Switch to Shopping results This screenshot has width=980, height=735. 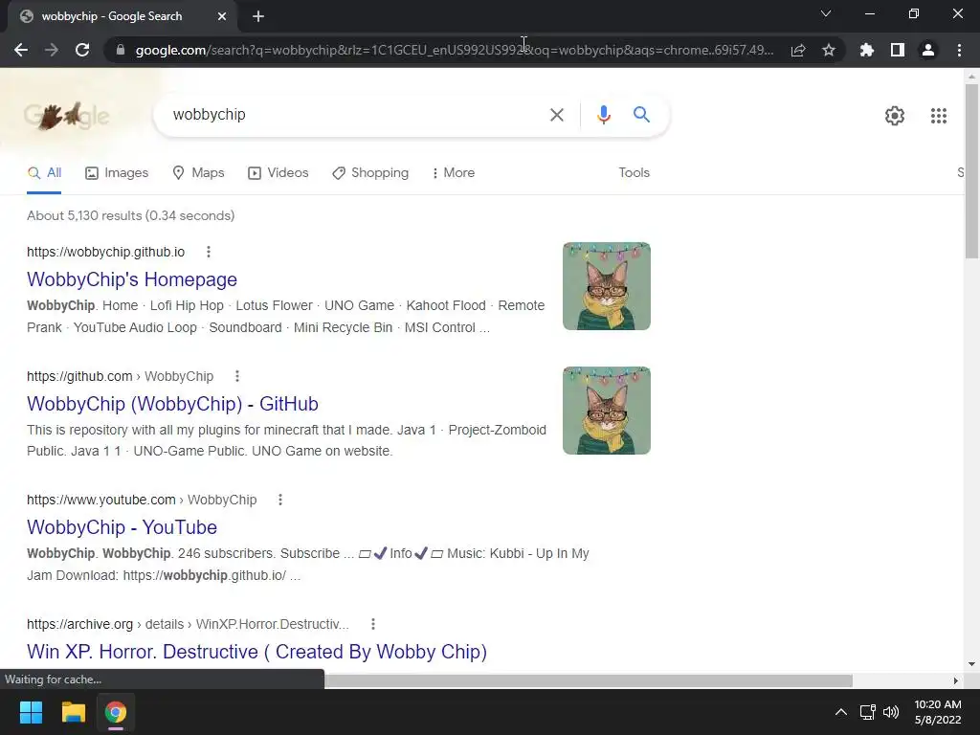coord(370,173)
